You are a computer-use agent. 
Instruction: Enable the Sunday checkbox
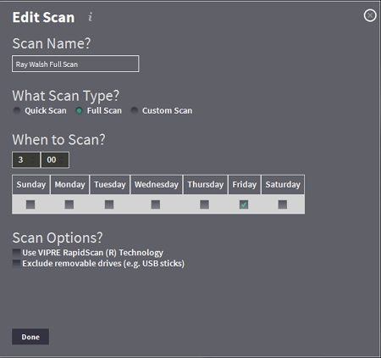tap(30, 204)
